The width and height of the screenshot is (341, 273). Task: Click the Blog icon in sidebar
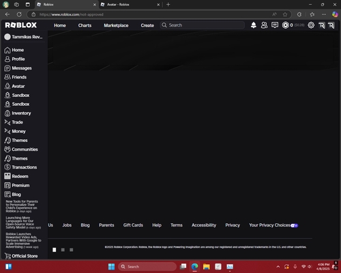pyautogui.click(x=8, y=195)
